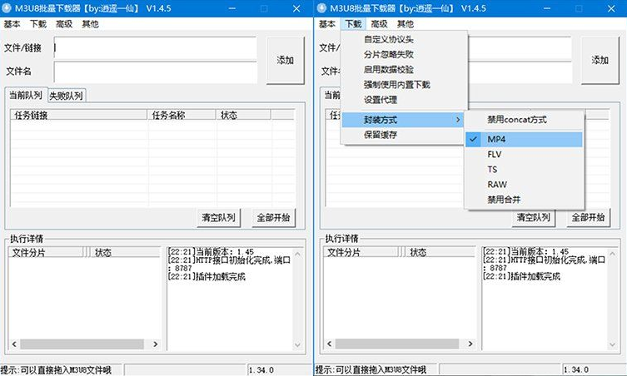This screenshot has height=376, width=627.
Task: Click log scroll-down arrow in left window
Action: [297, 345]
